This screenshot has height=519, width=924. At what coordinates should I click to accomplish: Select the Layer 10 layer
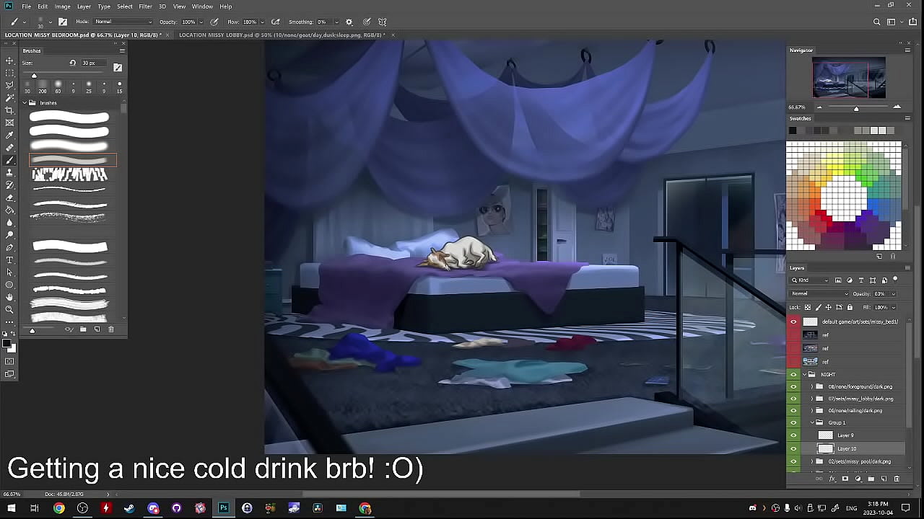847,448
